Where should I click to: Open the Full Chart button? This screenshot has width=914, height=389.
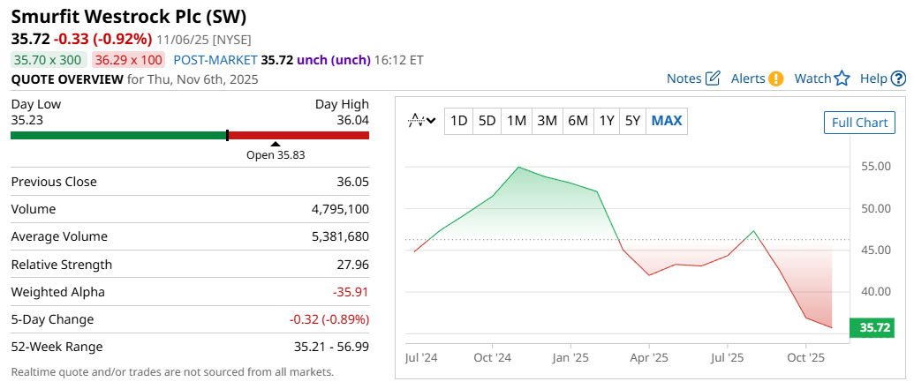(859, 123)
